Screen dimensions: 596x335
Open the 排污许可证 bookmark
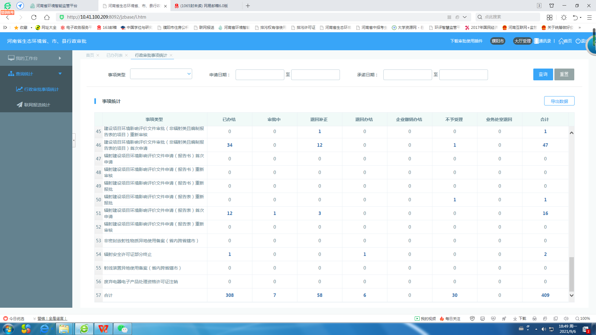tap(303, 28)
